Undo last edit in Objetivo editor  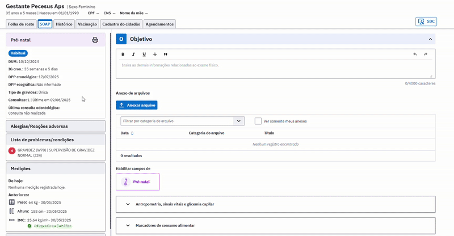pos(415,54)
